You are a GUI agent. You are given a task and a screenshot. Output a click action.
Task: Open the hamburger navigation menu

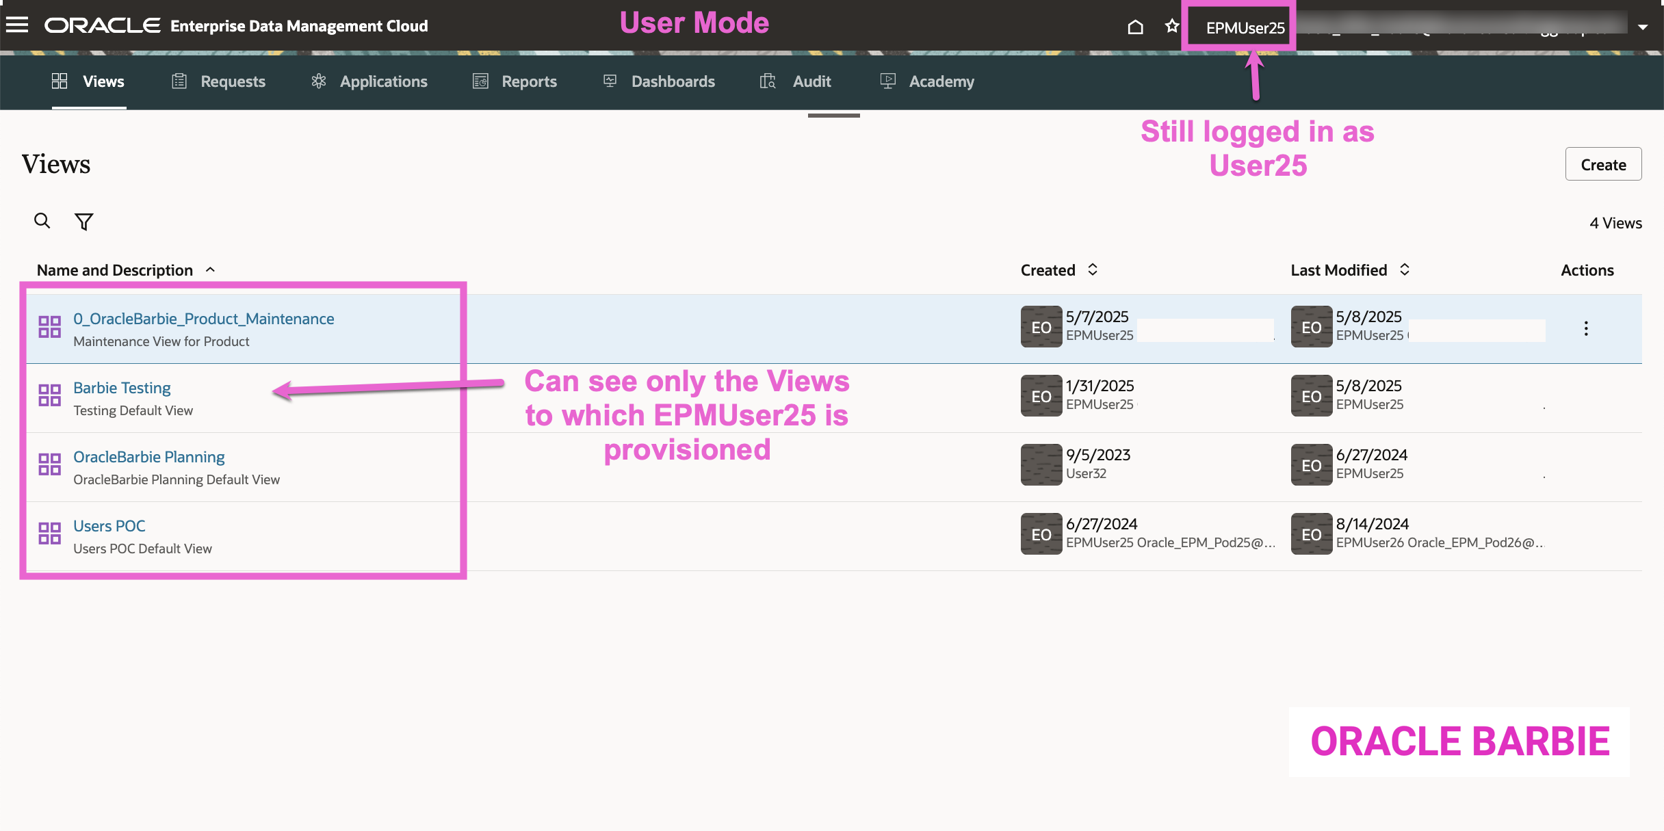(x=17, y=25)
